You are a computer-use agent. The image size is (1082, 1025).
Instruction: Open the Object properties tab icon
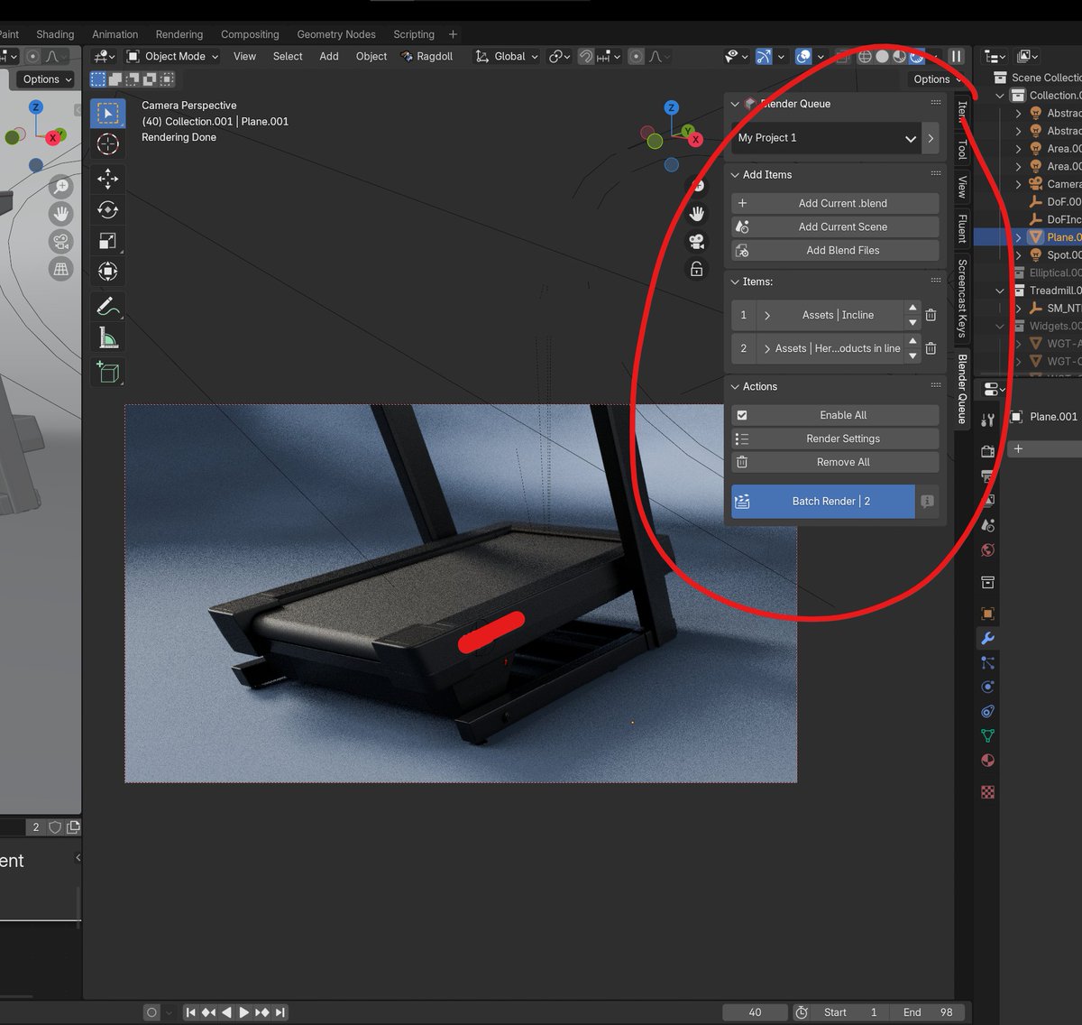[987, 614]
